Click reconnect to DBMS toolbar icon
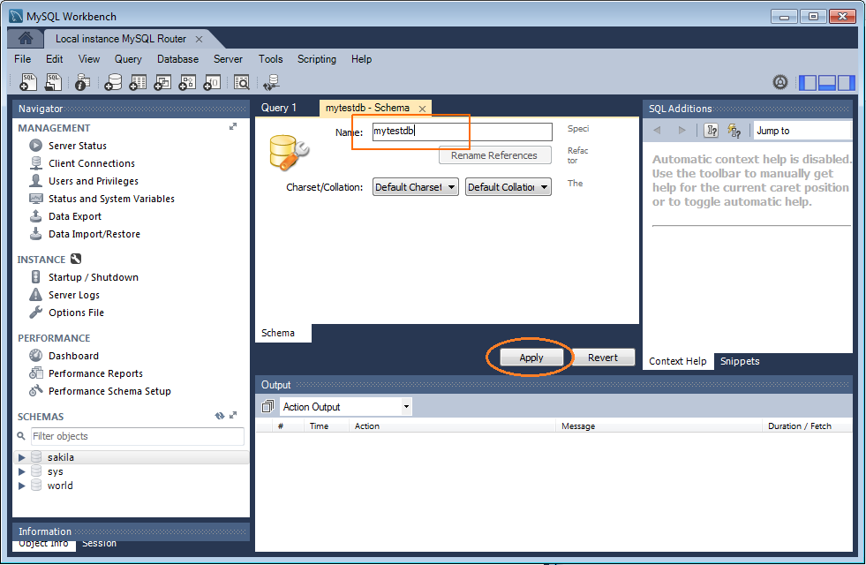This screenshot has height=565, width=866. click(x=271, y=82)
